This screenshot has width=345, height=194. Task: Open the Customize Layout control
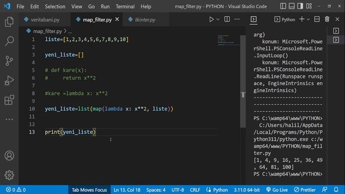(309, 6)
